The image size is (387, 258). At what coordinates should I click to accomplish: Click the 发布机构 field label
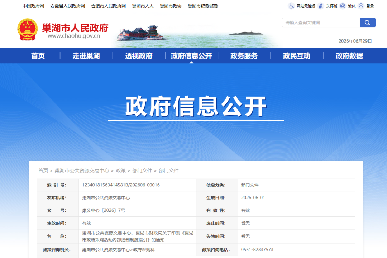(x=57, y=198)
